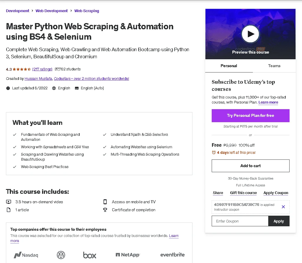The height and width of the screenshot is (263, 302).
Task: Click the Last updated 6/2022 text
Action: pos(30,88)
